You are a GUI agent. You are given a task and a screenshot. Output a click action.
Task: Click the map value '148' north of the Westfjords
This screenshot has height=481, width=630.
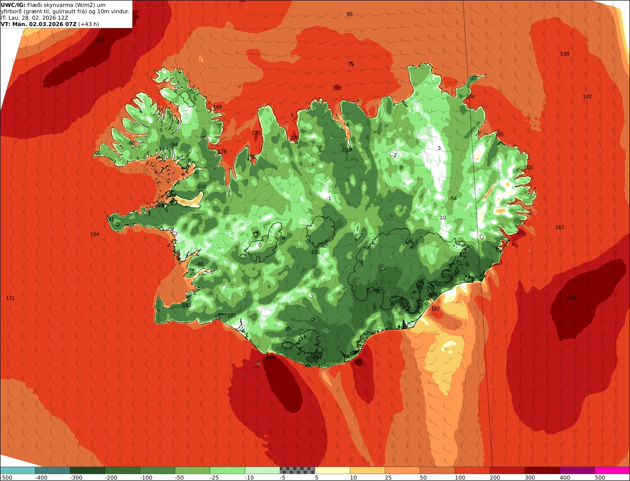(217, 107)
